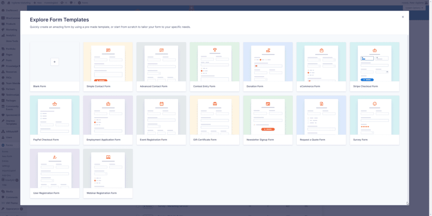
Task: Click the star rating in Survey Form preview
Action: 364,126
